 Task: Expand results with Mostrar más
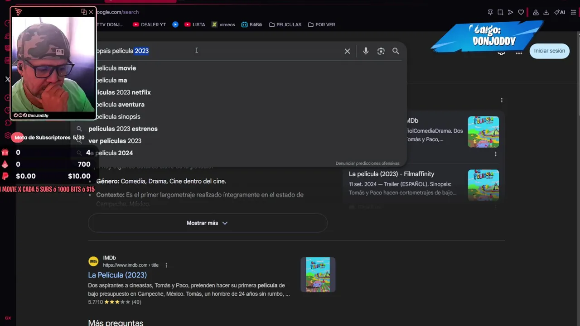[208, 223]
